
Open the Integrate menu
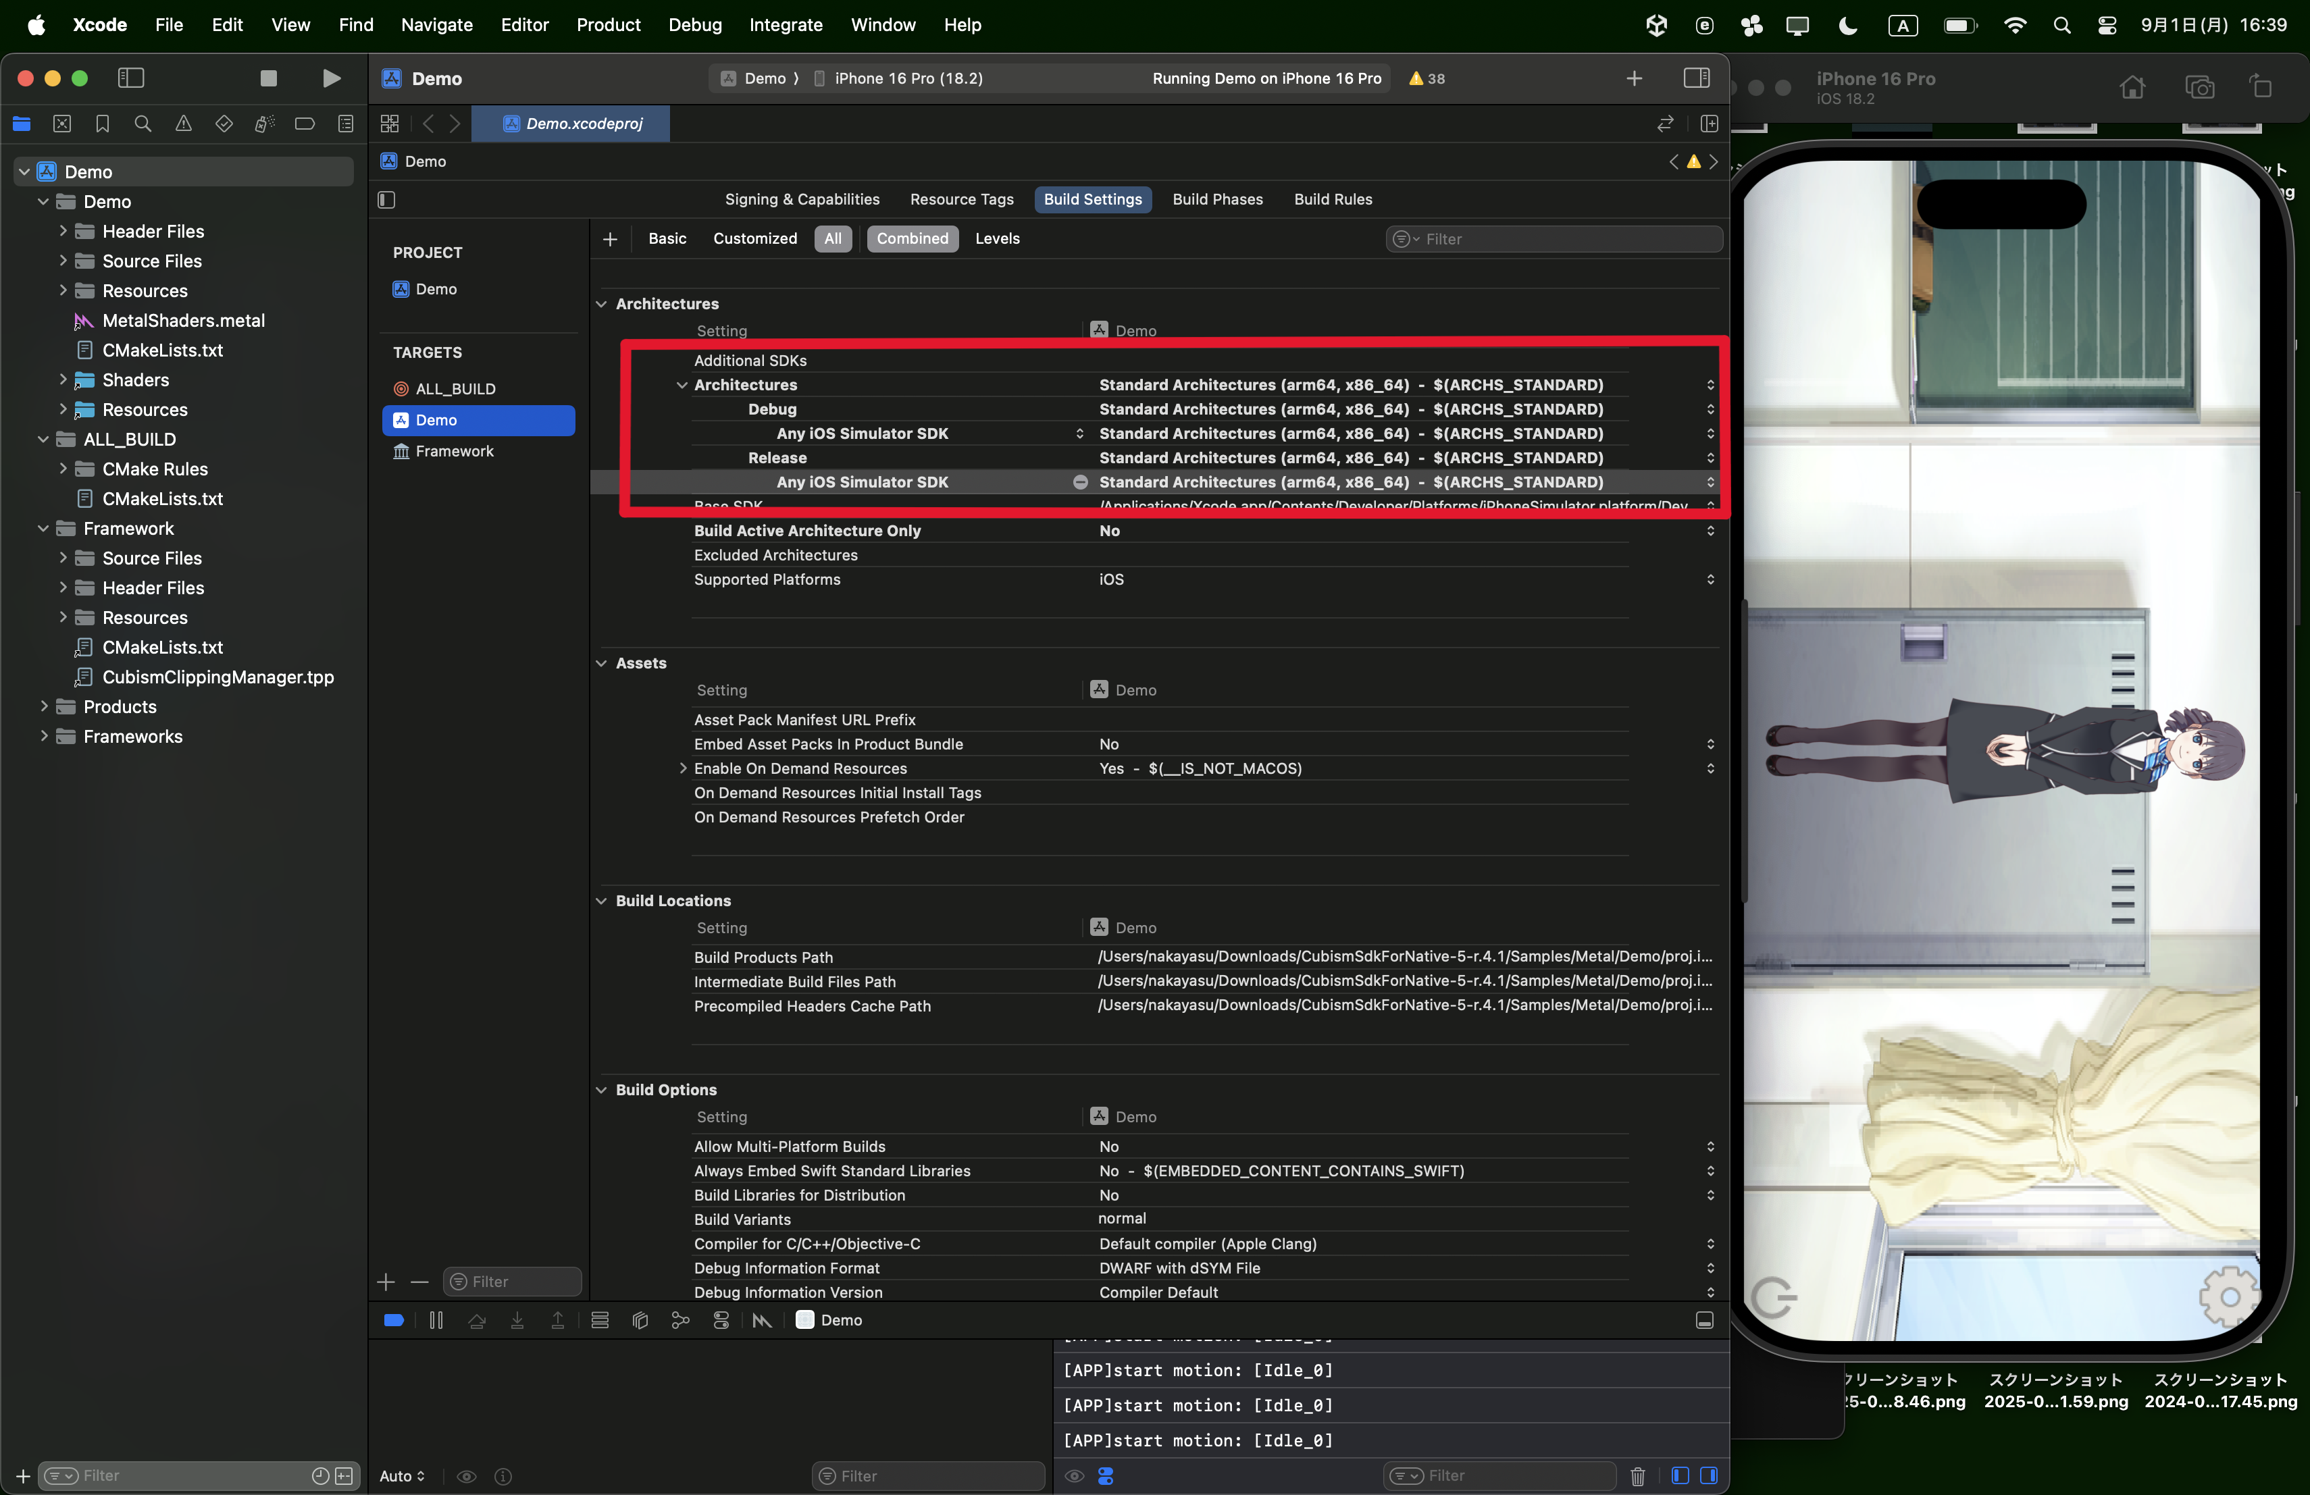click(786, 25)
